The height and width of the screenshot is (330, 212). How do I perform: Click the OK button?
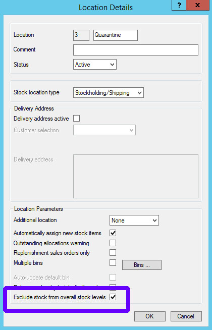[150, 316]
